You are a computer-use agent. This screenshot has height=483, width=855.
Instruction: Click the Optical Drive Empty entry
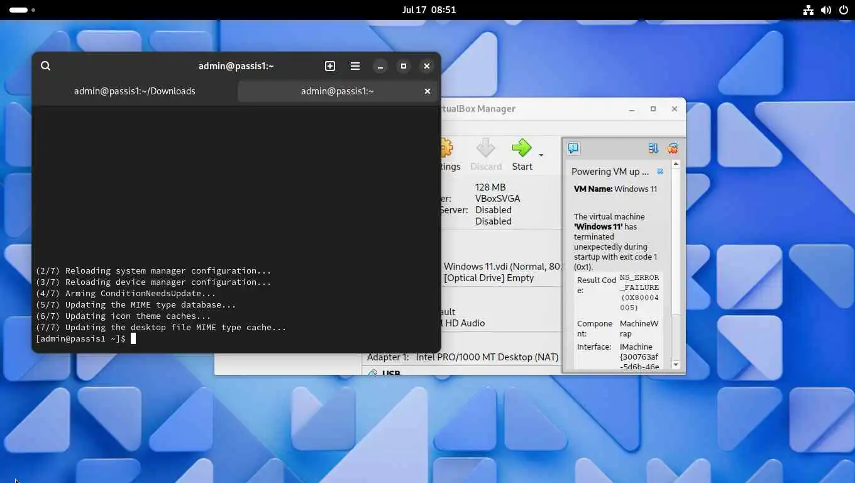tap(489, 278)
